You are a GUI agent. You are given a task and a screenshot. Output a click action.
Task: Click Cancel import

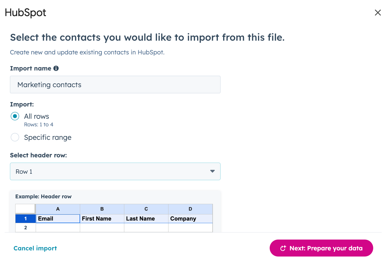(35, 248)
